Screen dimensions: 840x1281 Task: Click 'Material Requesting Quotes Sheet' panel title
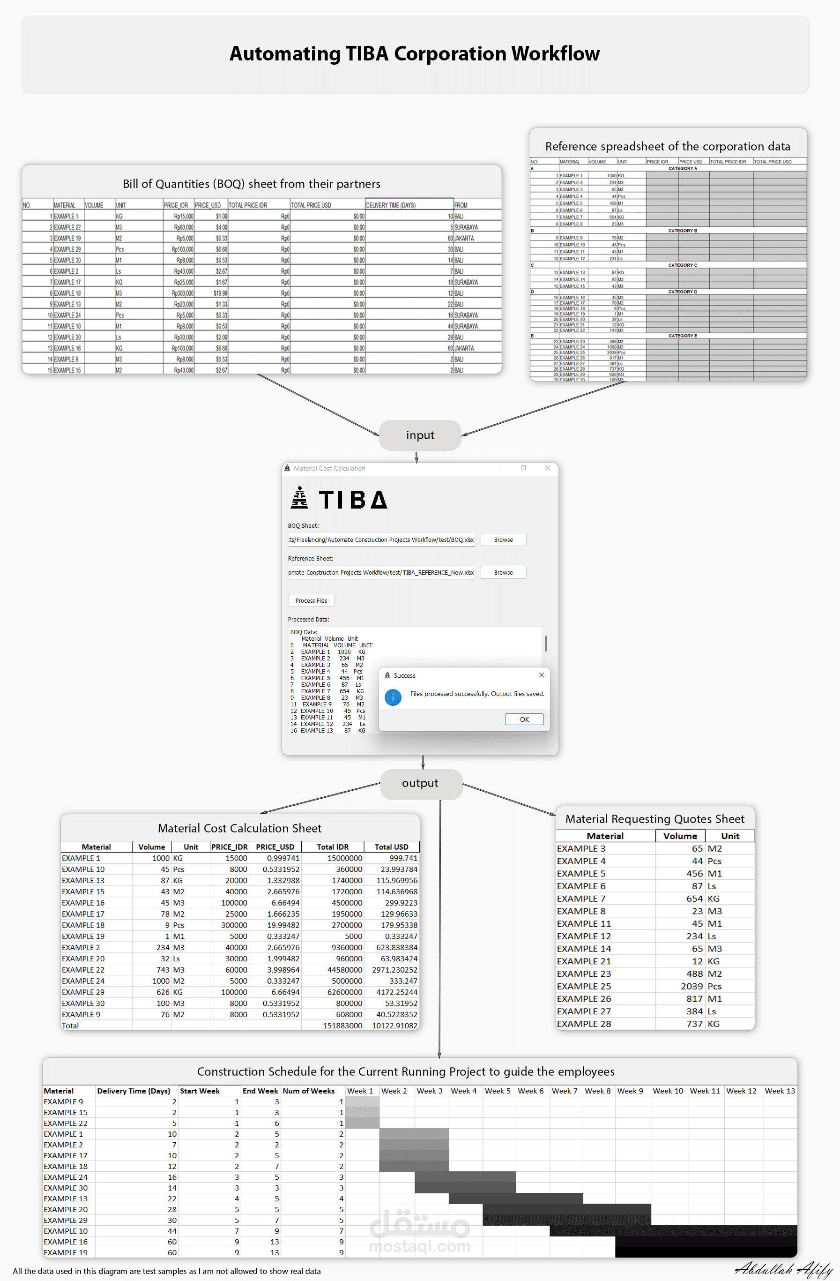point(655,819)
